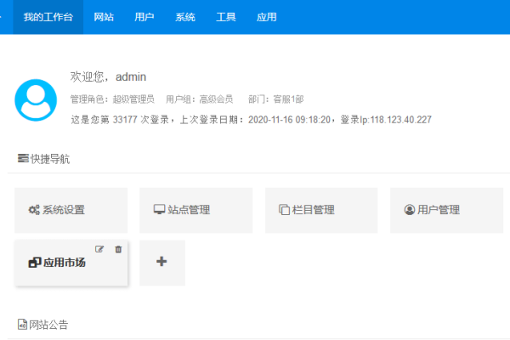Click the 网站公告 document icon
Image resolution: width=510 pixels, height=340 pixels.
[x=22, y=324]
